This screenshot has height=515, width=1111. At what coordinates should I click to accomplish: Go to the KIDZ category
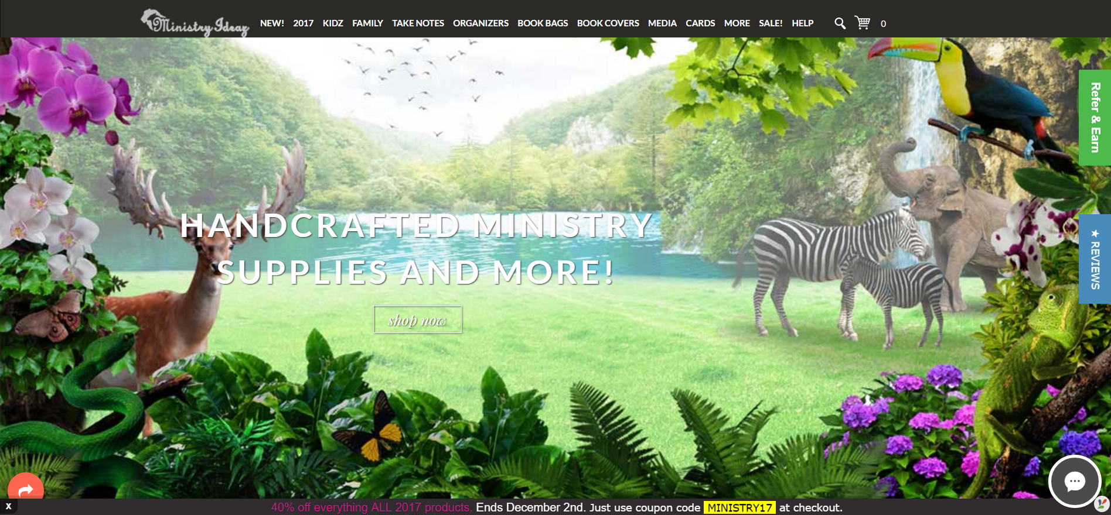[x=333, y=23]
